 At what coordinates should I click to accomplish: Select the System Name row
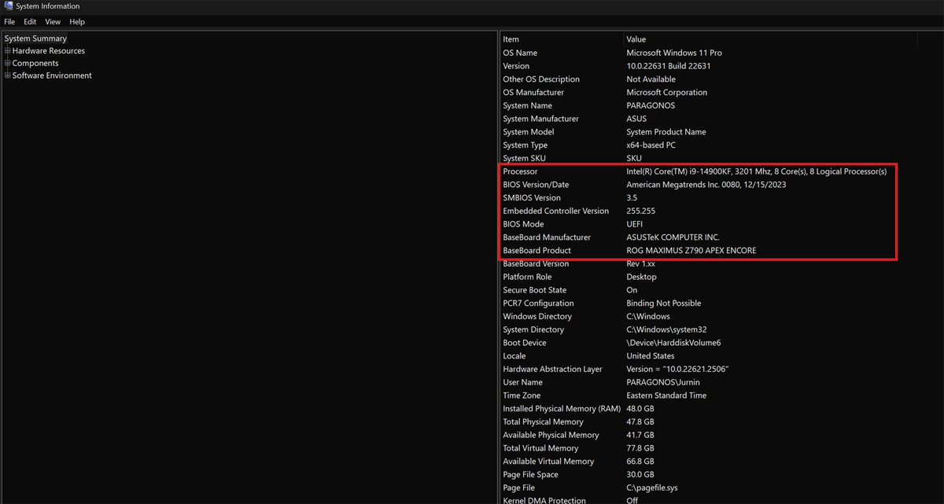tap(527, 106)
